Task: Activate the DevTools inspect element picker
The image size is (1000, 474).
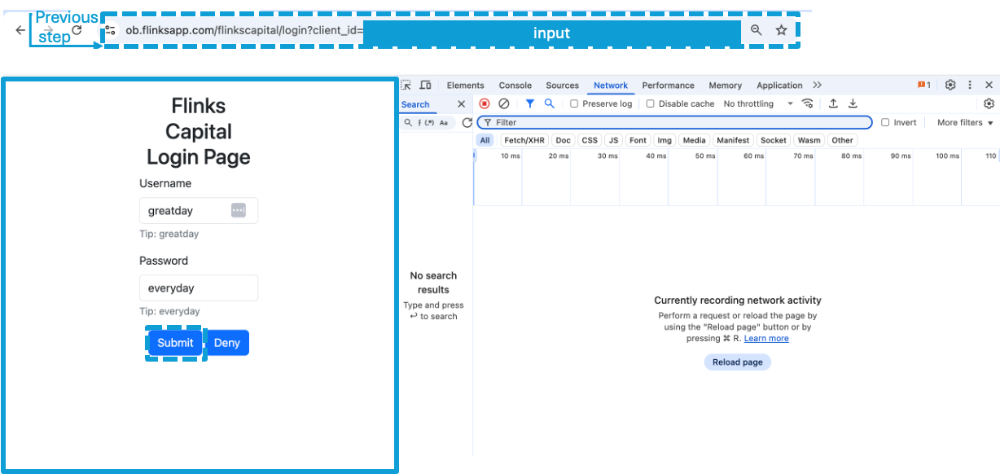Action: [406, 85]
